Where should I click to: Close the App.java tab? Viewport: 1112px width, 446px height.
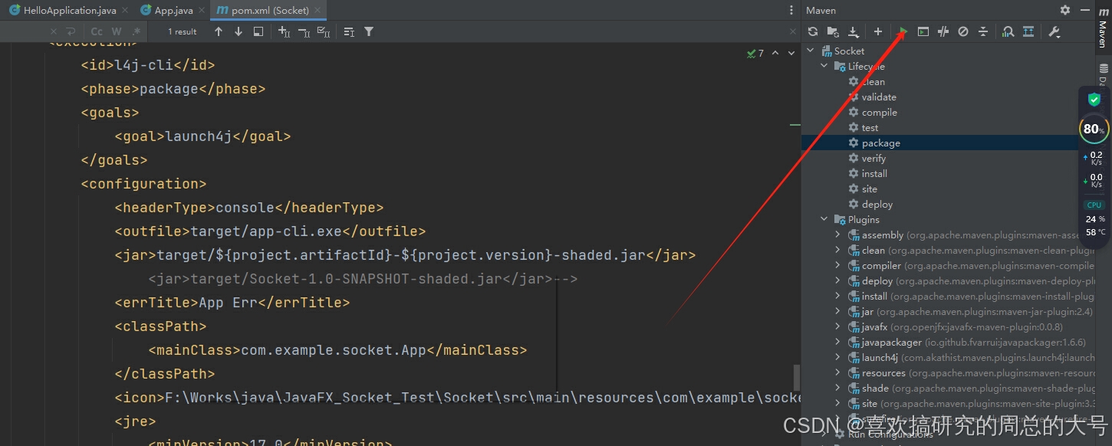click(202, 11)
